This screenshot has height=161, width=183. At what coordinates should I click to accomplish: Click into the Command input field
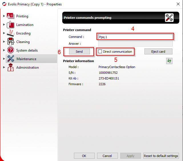point(135,37)
